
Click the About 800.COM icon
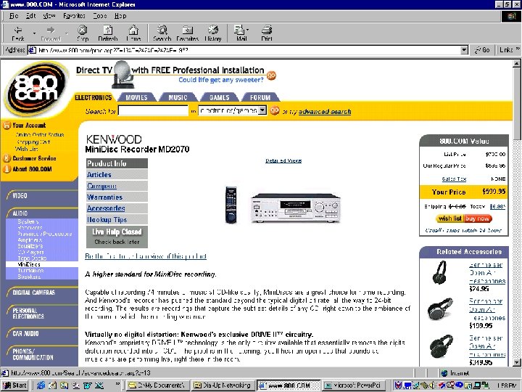(x=7, y=169)
